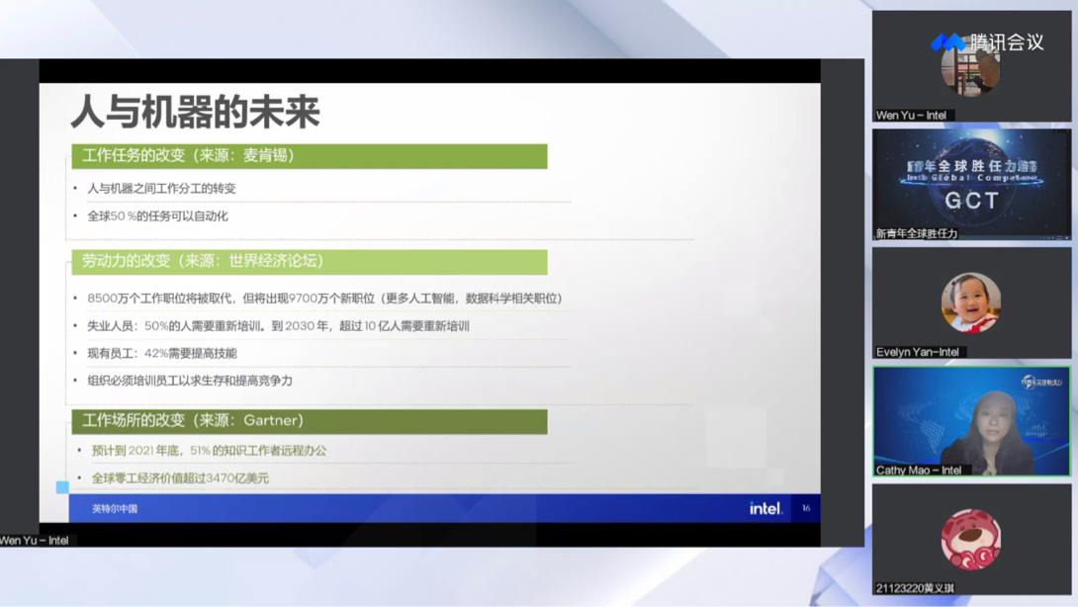Click the Intel logo on the slide footer
This screenshot has width=1078, height=607.
click(764, 508)
